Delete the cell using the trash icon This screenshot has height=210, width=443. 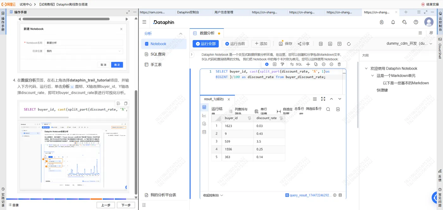pos(339,64)
